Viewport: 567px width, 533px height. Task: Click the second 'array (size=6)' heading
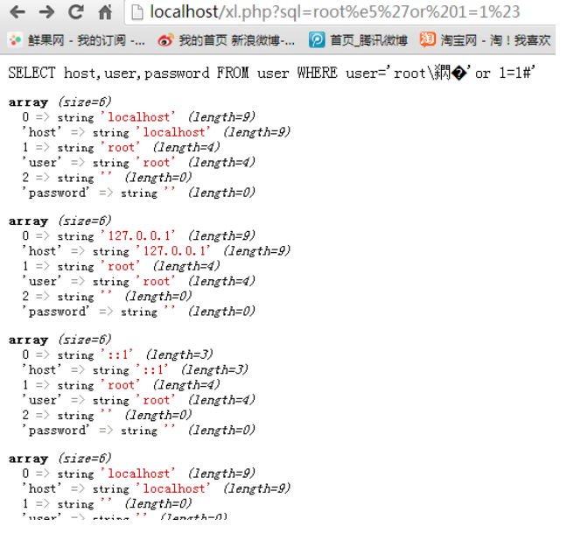point(60,221)
